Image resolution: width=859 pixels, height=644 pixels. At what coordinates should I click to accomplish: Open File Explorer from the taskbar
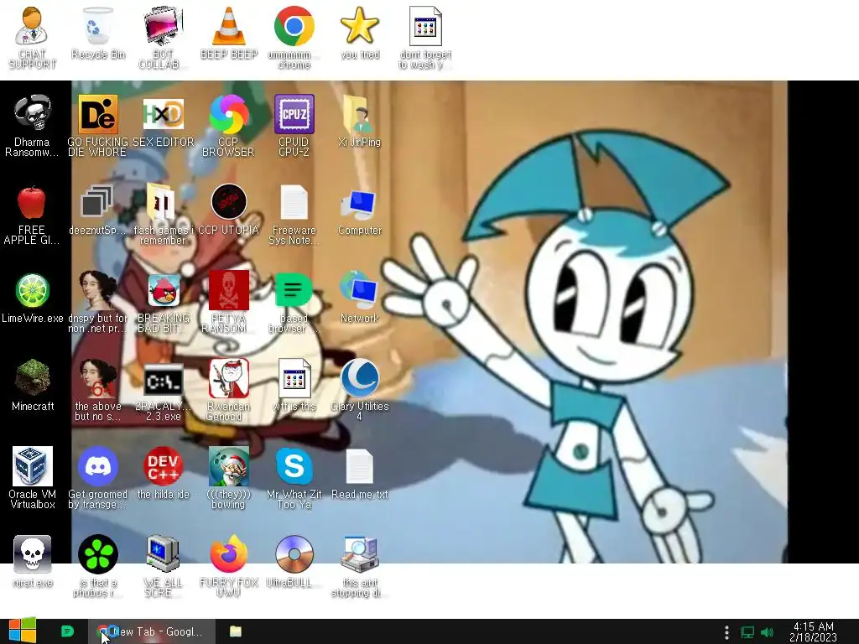pyautogui.click(x=236, y=631)
